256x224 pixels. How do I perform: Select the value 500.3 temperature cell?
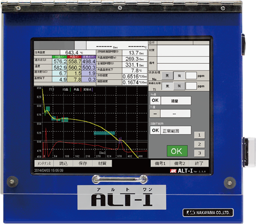tap(89, 67)
